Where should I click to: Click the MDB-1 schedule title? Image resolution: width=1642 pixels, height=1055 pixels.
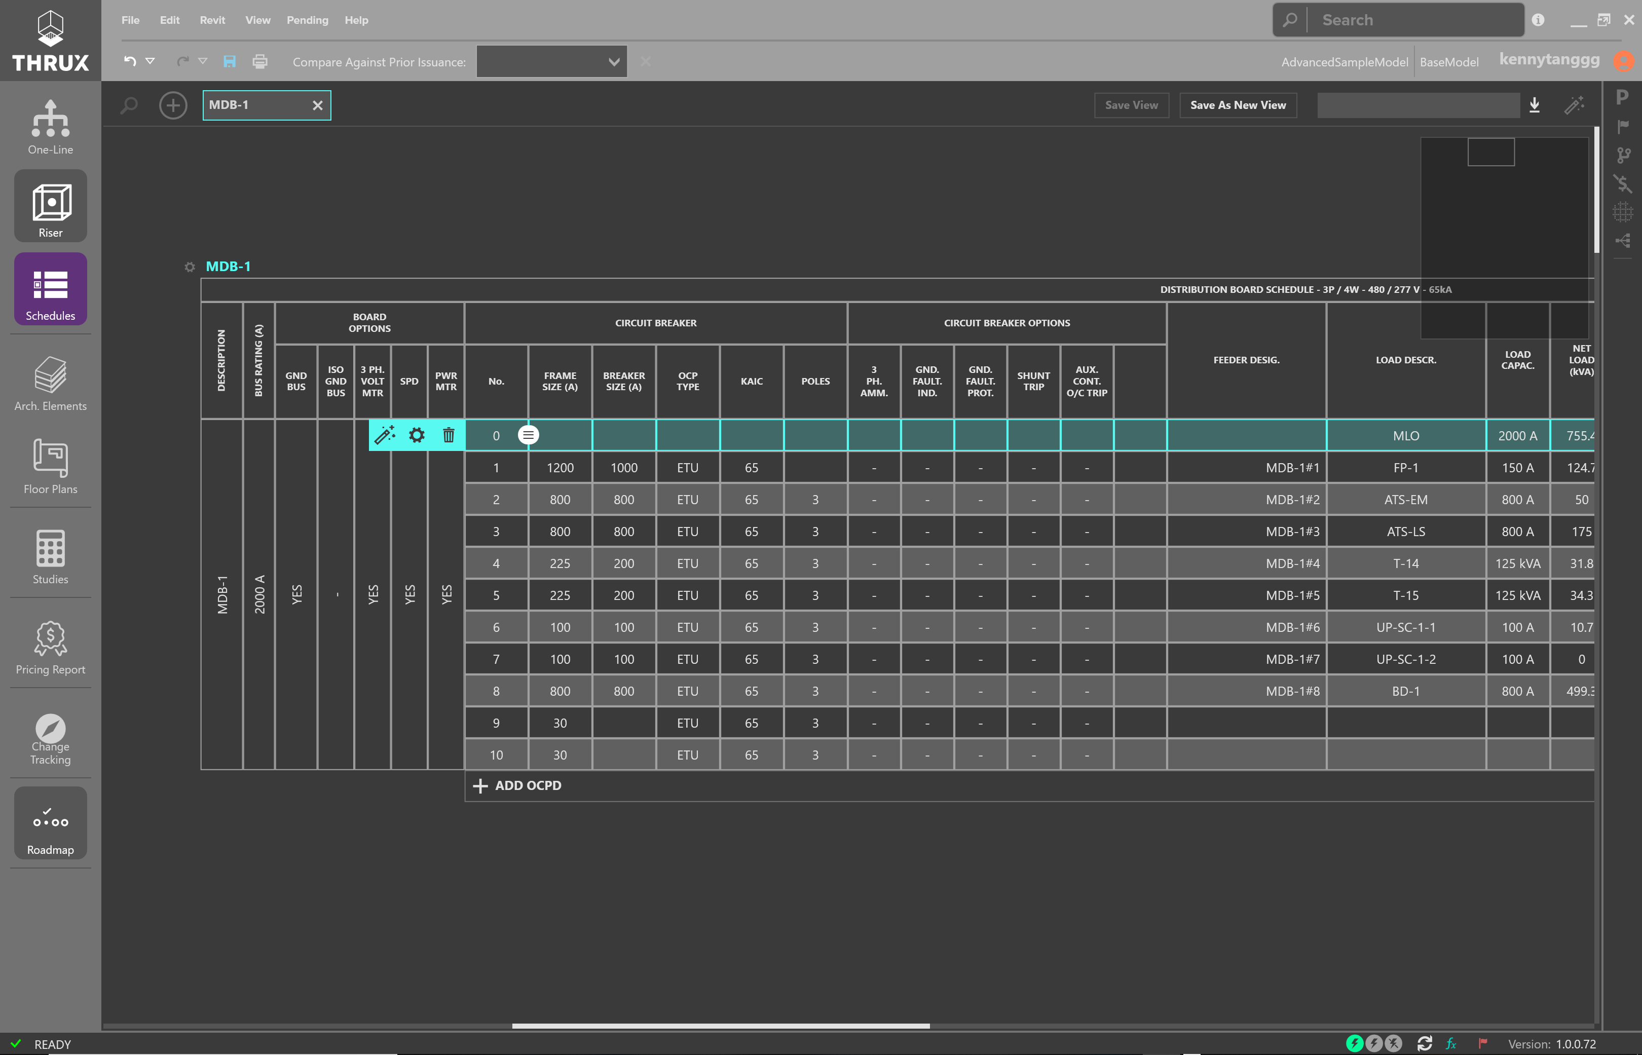tap(228, 267)
